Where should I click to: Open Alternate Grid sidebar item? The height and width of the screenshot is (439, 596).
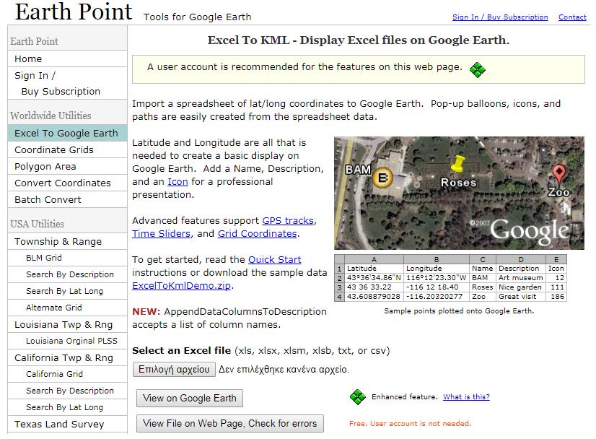[x=67, y=308]
